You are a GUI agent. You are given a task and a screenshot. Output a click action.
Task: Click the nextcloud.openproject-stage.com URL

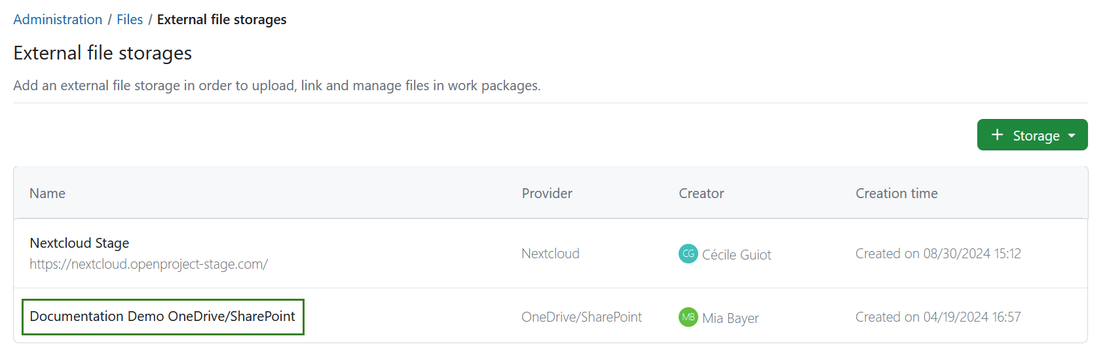tap(149, 264)
